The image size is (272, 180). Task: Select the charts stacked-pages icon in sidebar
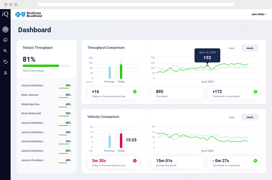coord(5,40)
